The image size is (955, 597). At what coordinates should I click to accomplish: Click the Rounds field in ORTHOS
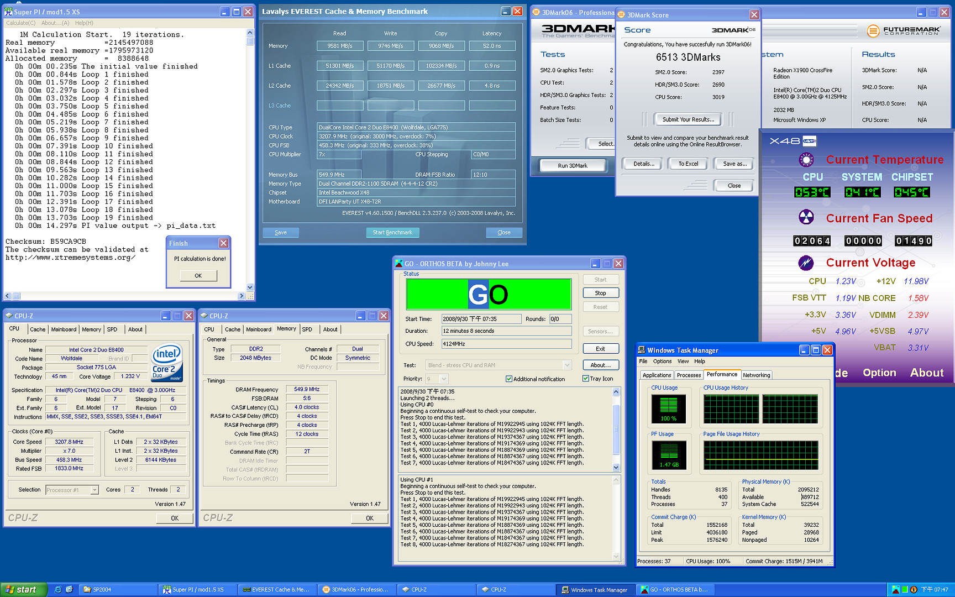point(560,319)
